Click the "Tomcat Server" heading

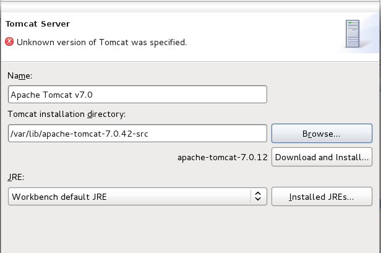(x=38, y=24)
